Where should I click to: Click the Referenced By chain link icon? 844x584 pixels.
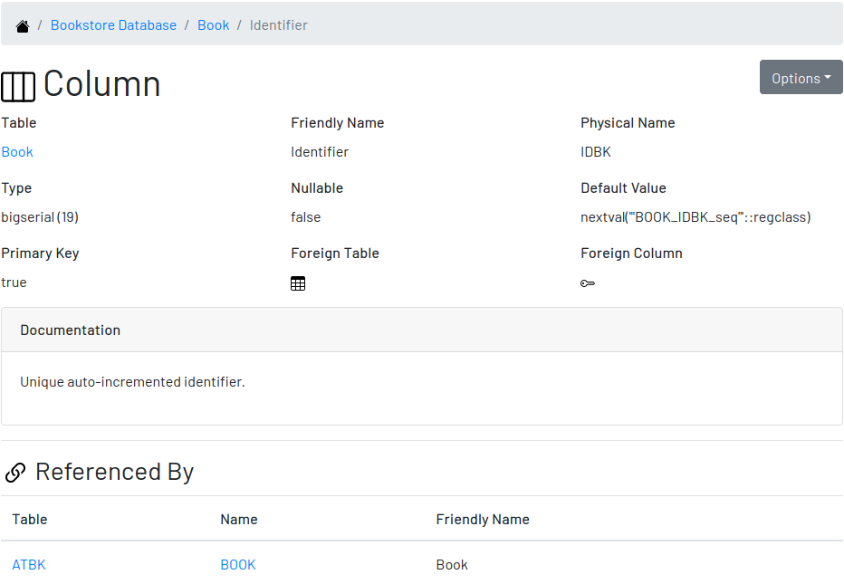tap(15, 473)
